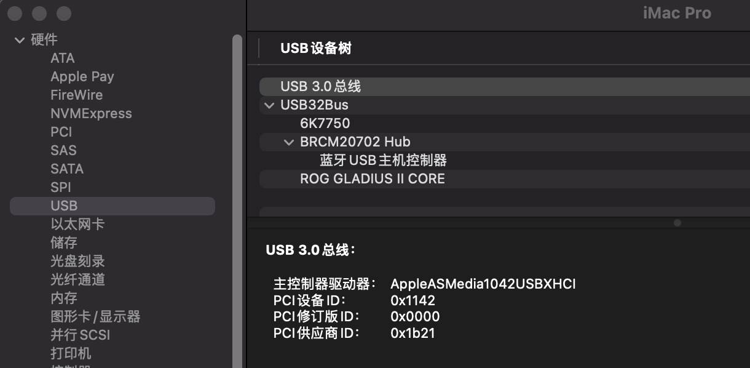This screenshot has width=750, height=368.
Task: Select ROG GLADIUS II CORE device
Action: 372,179
